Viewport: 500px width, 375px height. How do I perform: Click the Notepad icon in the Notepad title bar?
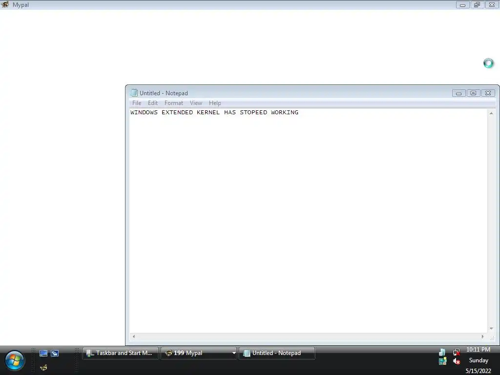click(134, 93)
